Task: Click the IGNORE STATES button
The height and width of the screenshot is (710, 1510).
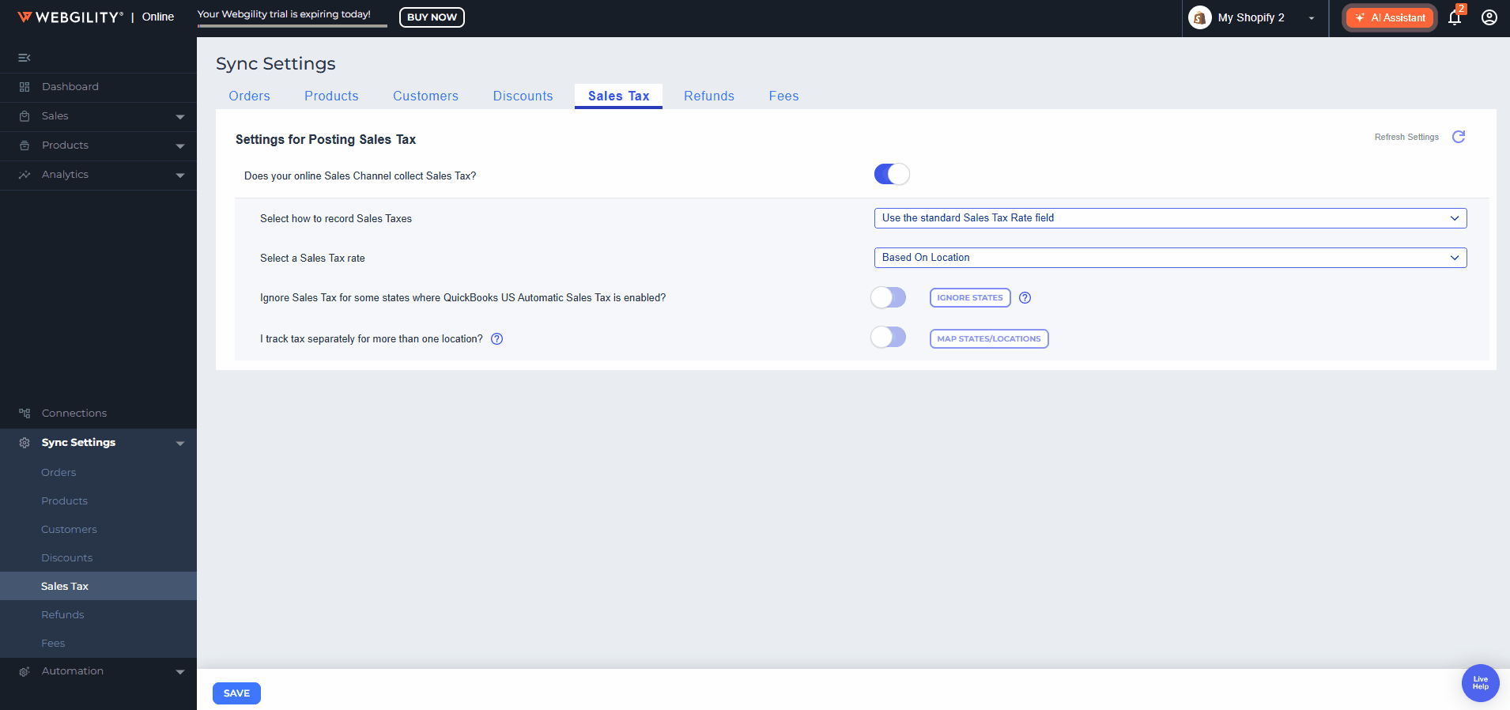Action: click(970, 298)
